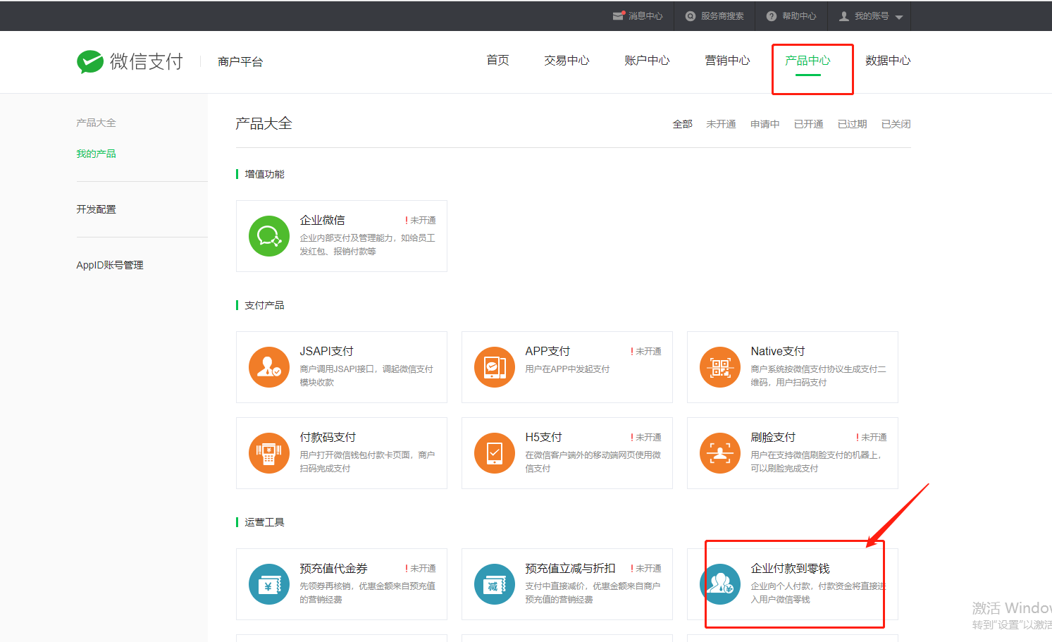Click the APP支付 product title
The height and width of the screenshot is (642, 1052).
point(547,352)
